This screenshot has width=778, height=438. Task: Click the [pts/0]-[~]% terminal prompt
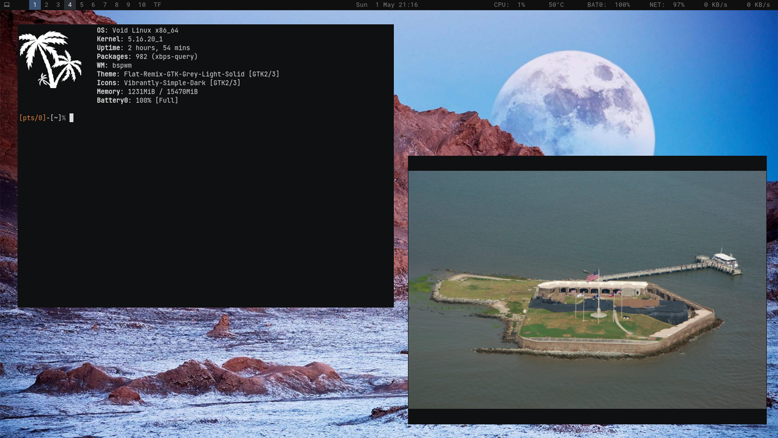click(x=43, y=118)
